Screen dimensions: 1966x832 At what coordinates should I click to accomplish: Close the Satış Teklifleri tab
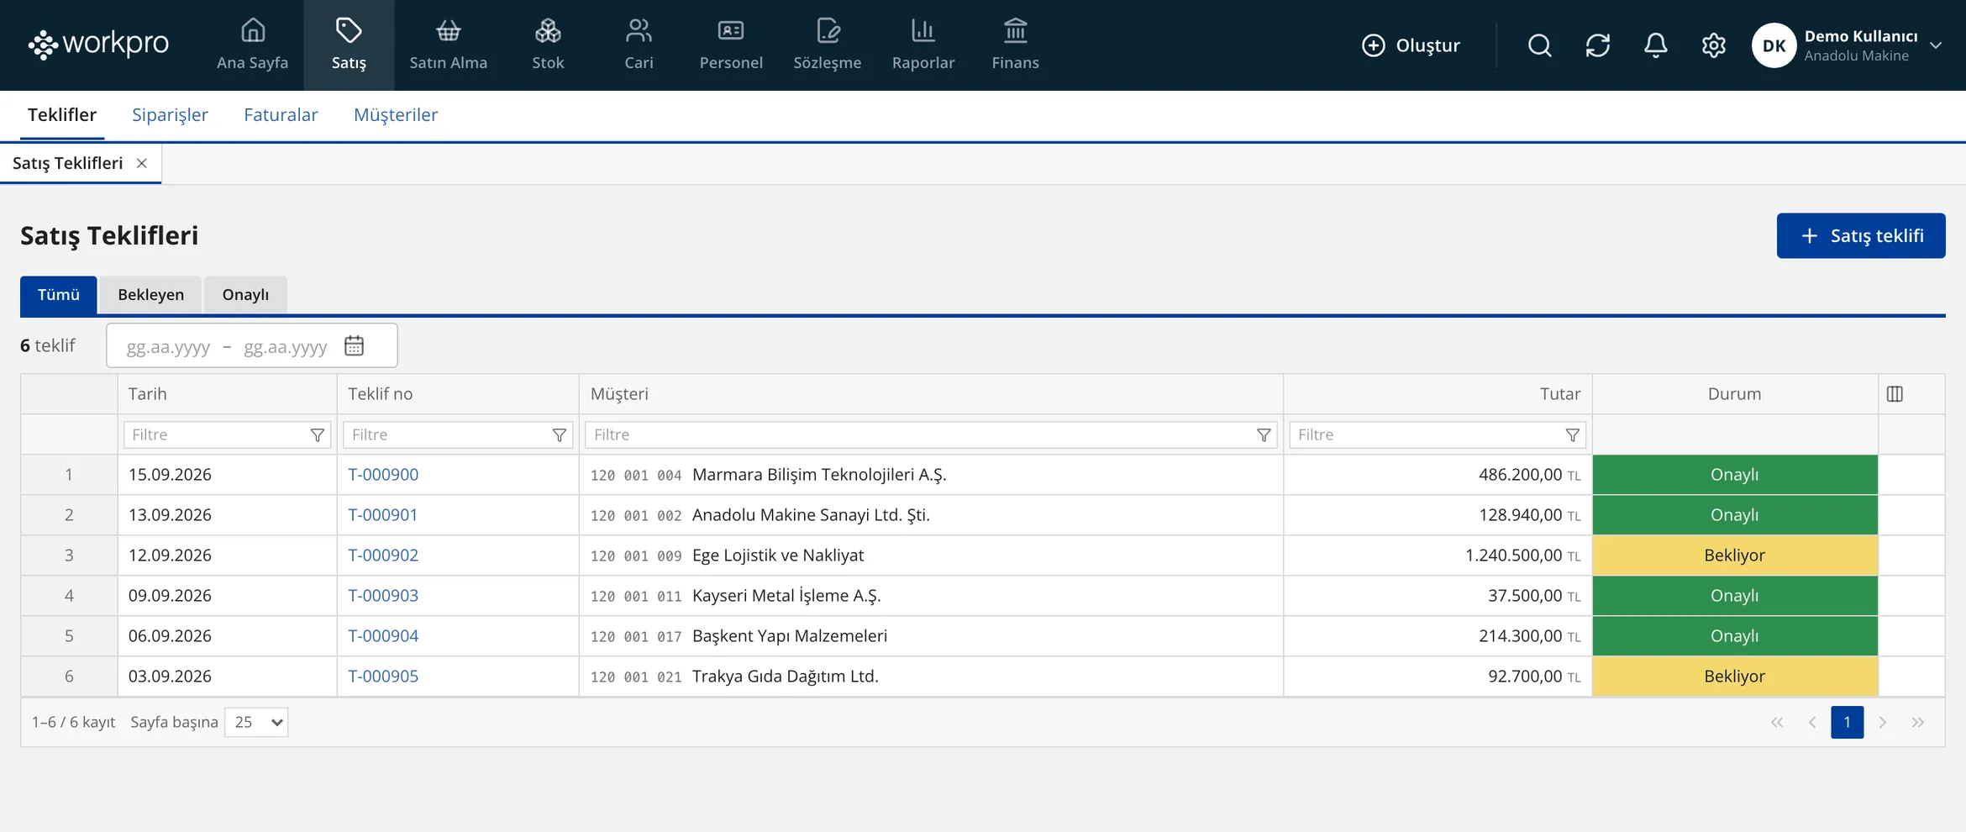pyautogui.click(x=142, y=164)
